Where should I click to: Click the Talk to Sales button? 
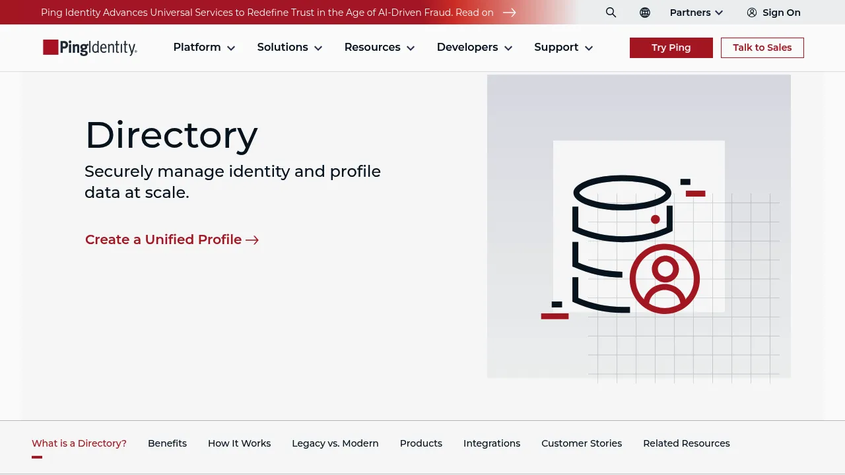pyautogui.click(x=762, y=47)
